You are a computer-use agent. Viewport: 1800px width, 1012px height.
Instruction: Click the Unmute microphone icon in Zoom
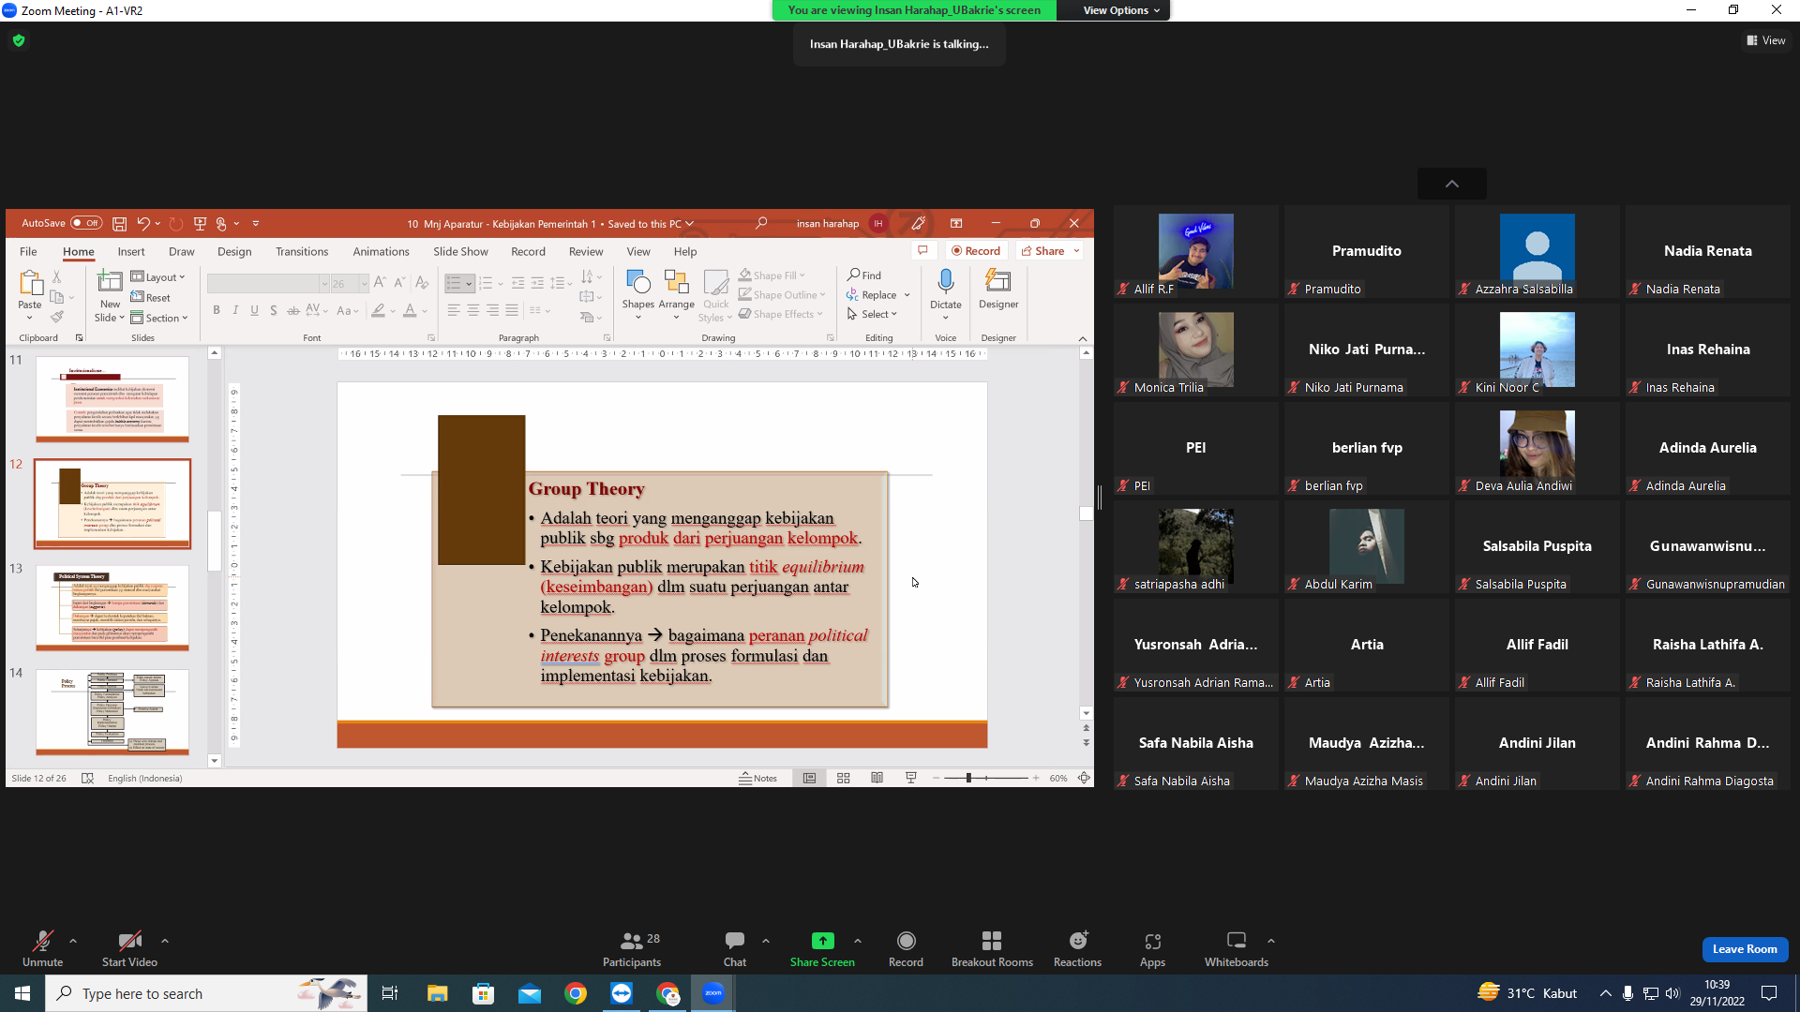[42, 941]
